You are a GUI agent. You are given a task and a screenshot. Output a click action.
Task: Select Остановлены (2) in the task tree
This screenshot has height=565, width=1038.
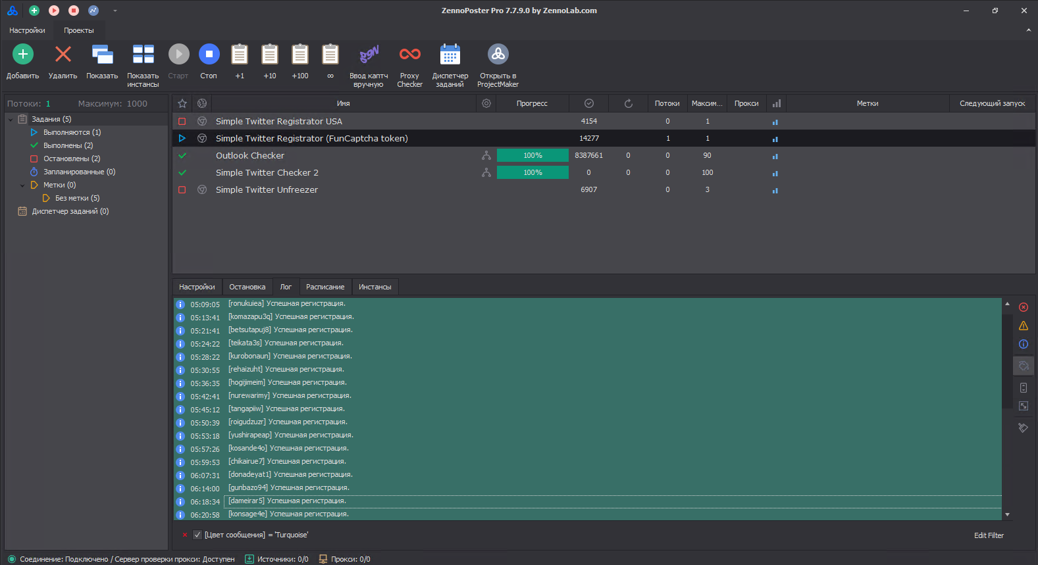pyautogui.click(x=72, y=159)
